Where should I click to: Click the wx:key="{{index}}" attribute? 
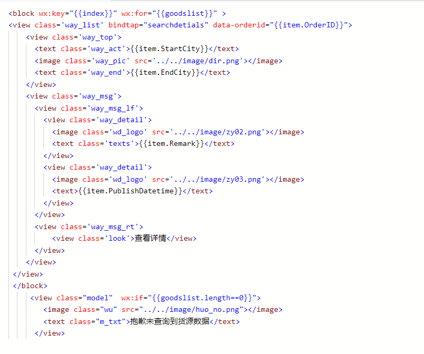pos(78,14)
